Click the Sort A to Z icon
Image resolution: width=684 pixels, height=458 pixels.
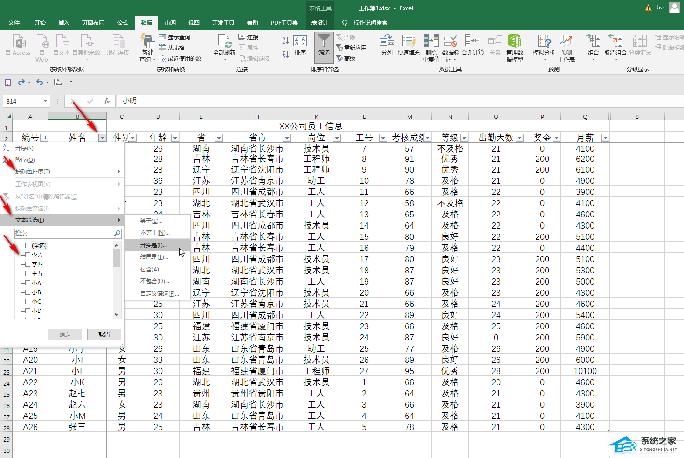[x=285, y=41]
